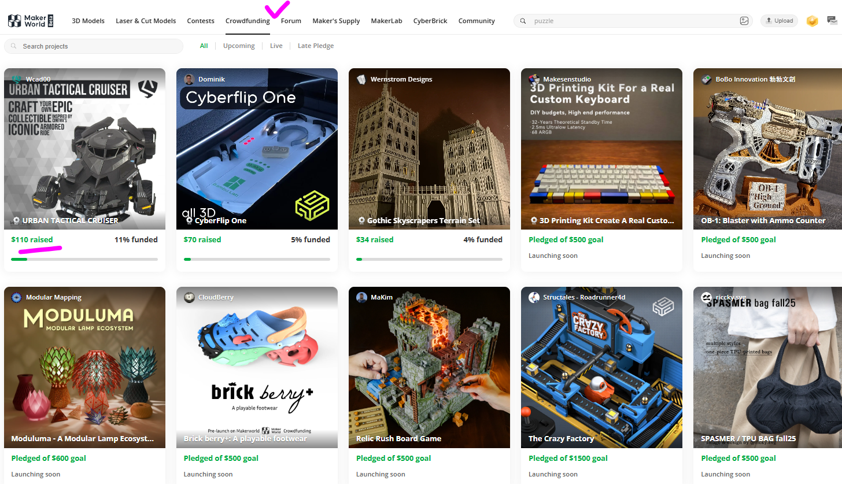This screenshot has width=842, height=484.
Task: Click "$110 raised" amount
Action: (32, 239)
